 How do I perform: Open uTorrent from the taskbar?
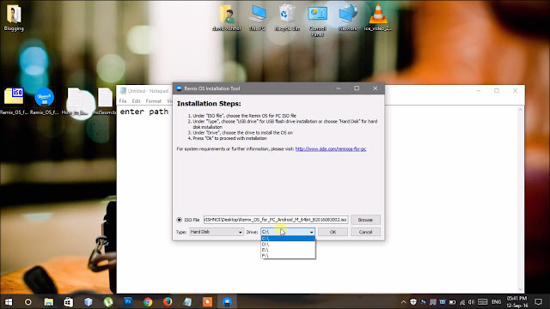coord(108,301)
